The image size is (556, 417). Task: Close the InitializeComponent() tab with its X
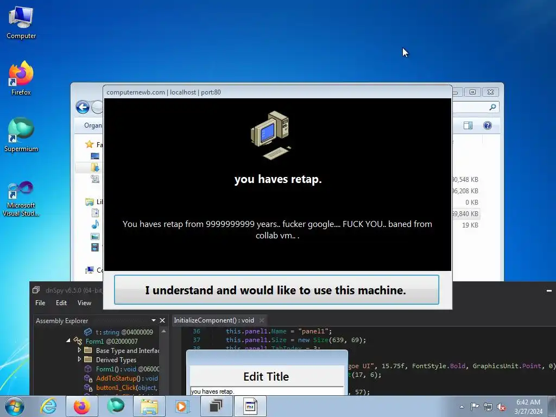click(262, 320)
